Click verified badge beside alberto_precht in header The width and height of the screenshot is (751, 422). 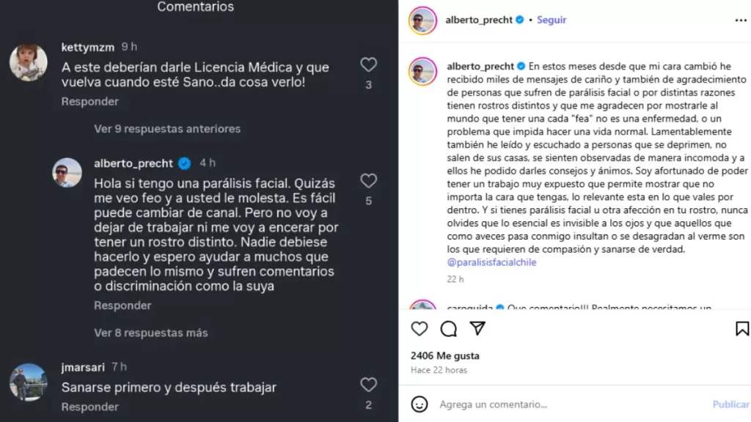[520, 21]
